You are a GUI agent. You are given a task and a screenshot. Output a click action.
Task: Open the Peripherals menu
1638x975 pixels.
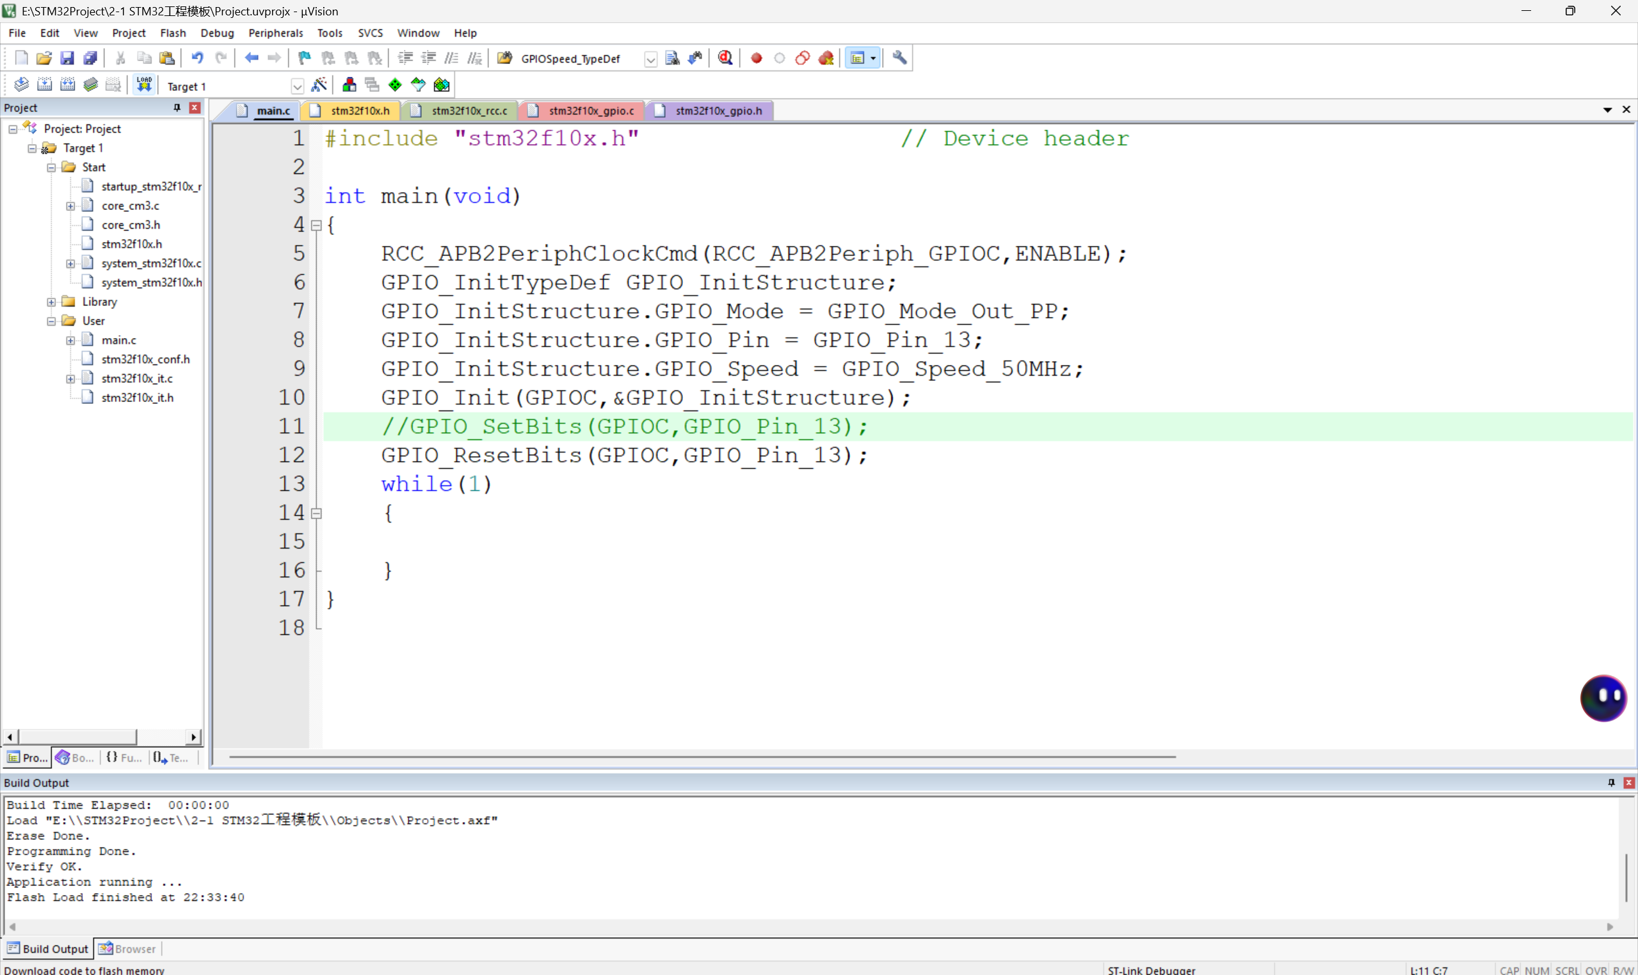point(275,33)
